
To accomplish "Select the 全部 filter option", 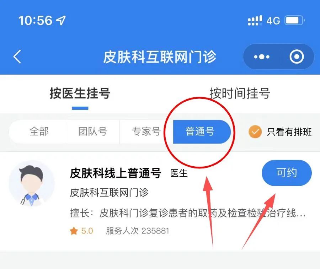I will [x=39, y=131].
